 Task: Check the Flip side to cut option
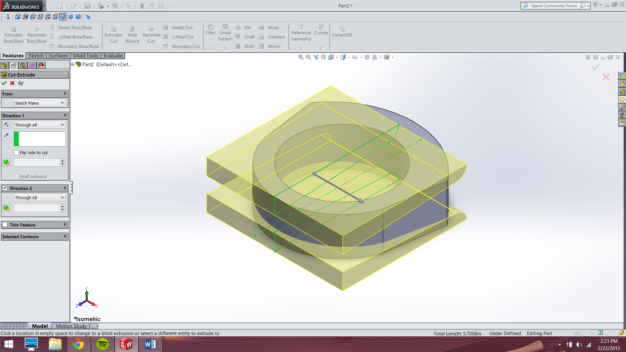point(16,152)
